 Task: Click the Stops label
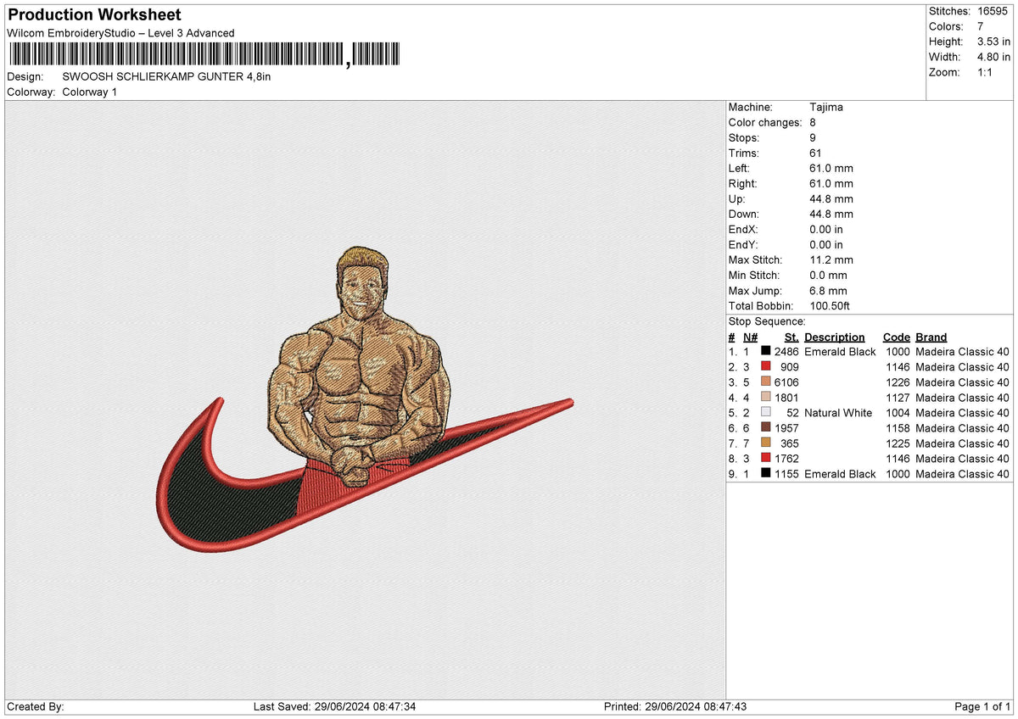coord(744,138)
